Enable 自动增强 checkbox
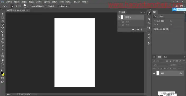This screenshot has height=96, width=186. pyautogui.click(x=46, y=6)
